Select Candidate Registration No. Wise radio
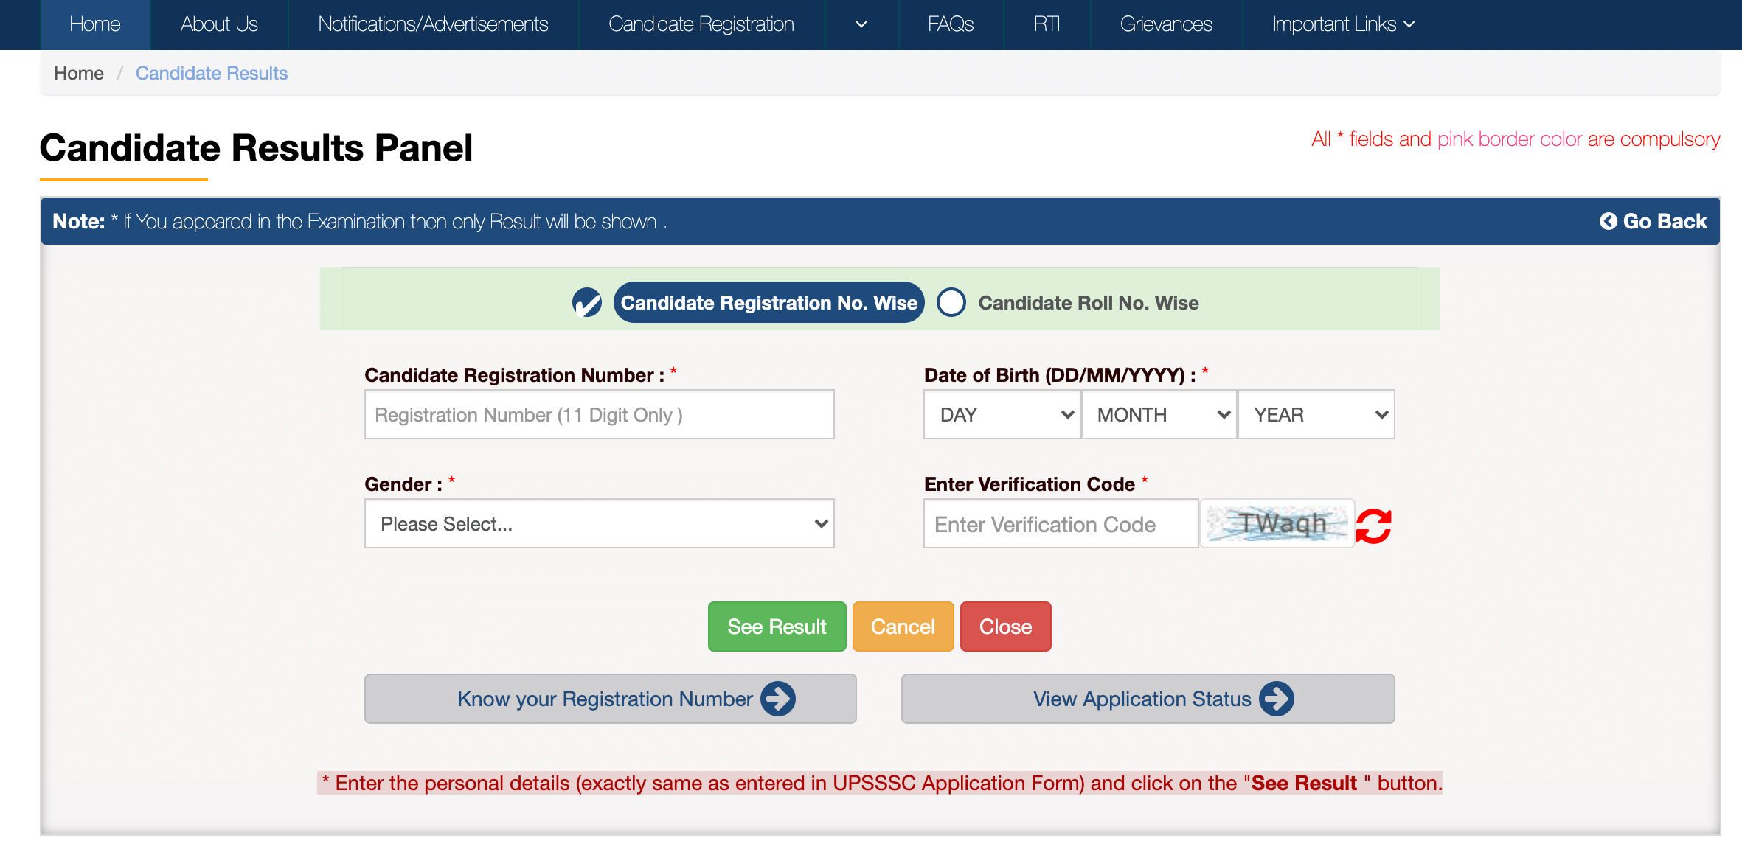1742x855 pixels. tap(587, 302)
